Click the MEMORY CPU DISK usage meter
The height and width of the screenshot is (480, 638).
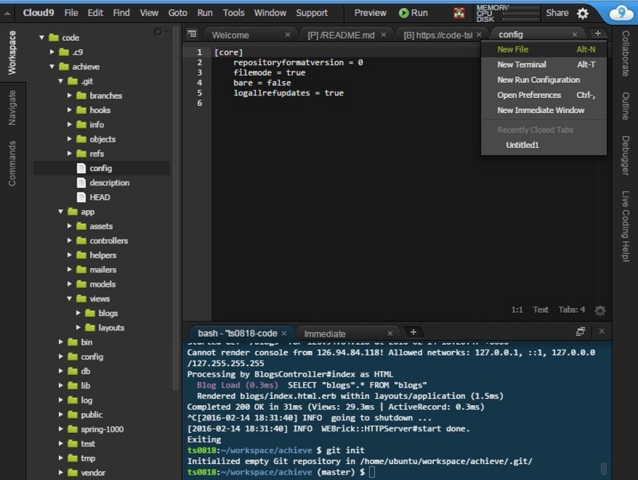pos(507,14)
